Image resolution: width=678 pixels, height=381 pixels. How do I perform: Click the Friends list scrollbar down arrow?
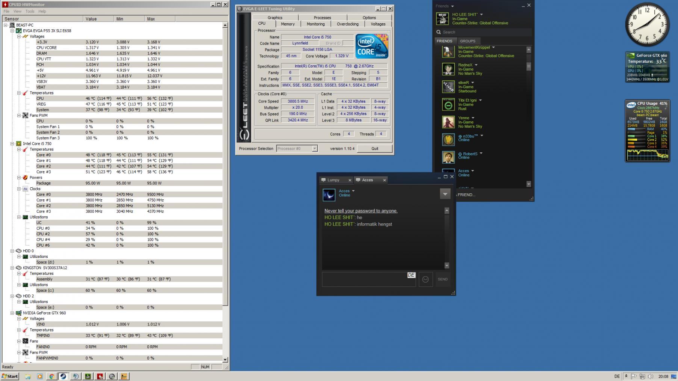pyautogui.click(x=529, y=184)
